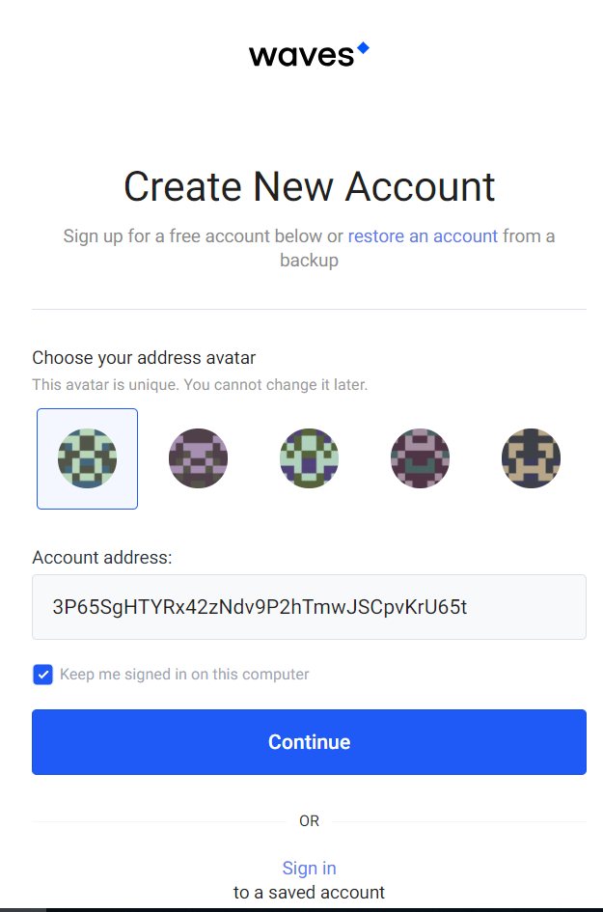Uncheck the keep me signed in checkbox
The width and height of the screenshot is (603, 912).
point(42,675)
